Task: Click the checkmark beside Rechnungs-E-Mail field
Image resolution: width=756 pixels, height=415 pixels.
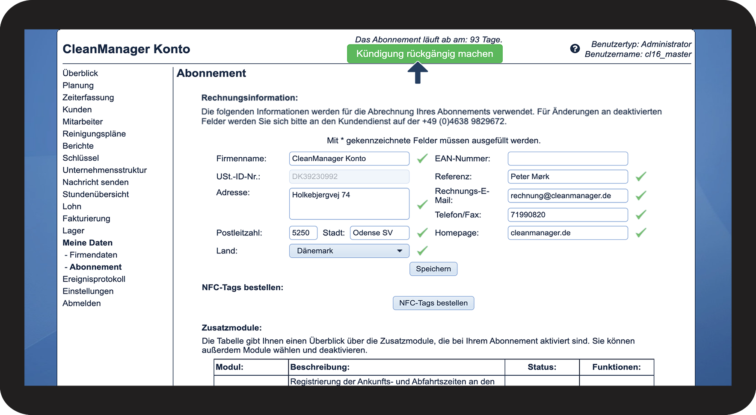Action: (640, 196)
